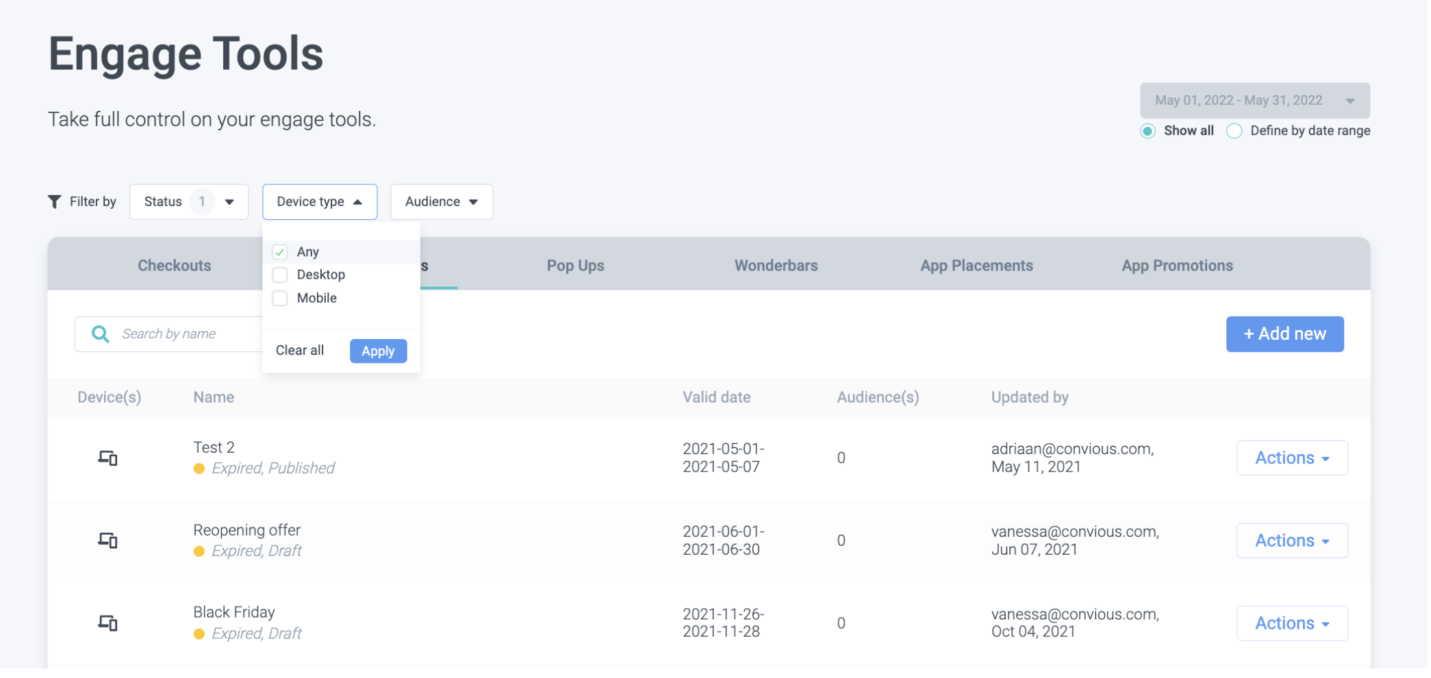Open the Audience filter dropdown
Screen dimensions: 1431x678
[441, 201]
